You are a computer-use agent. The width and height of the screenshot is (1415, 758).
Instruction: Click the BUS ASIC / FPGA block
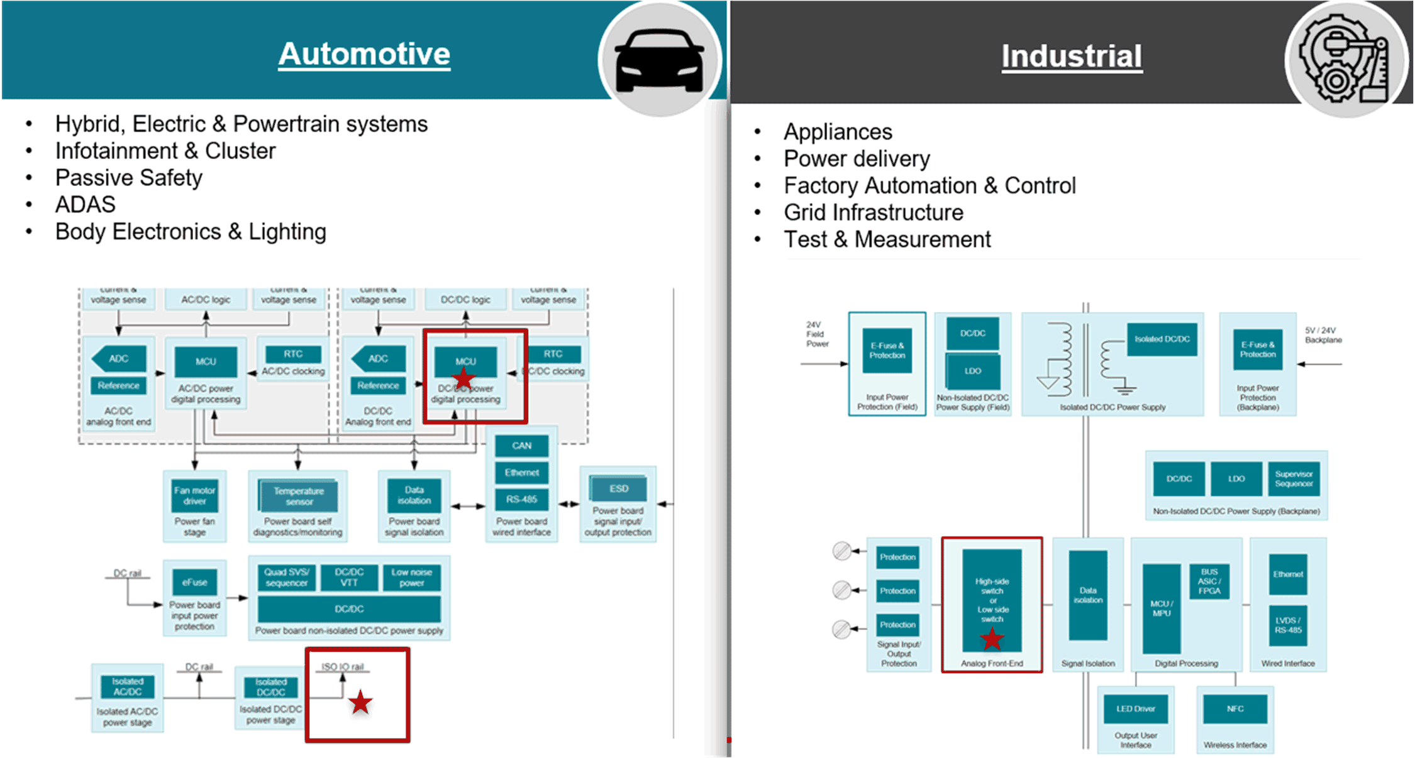click(x=1209, y=582)
